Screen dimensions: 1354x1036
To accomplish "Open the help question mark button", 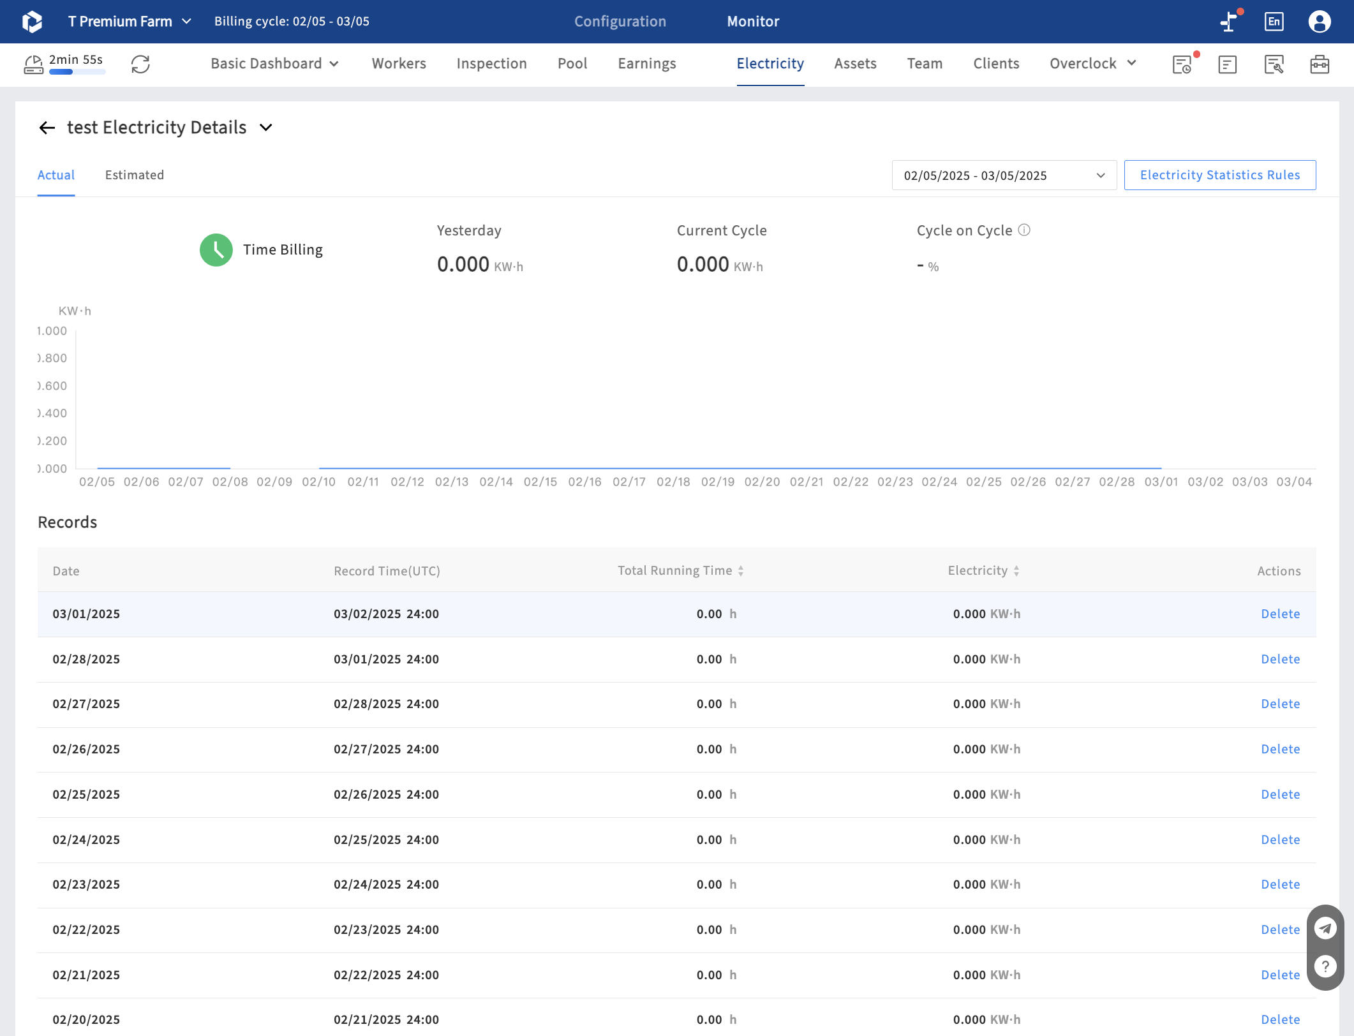I will coord(1325,966).
